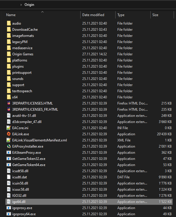This screenshot has height=217, width=176.
Task: Click the 9'890 KB size value
Action: (165, 177)
